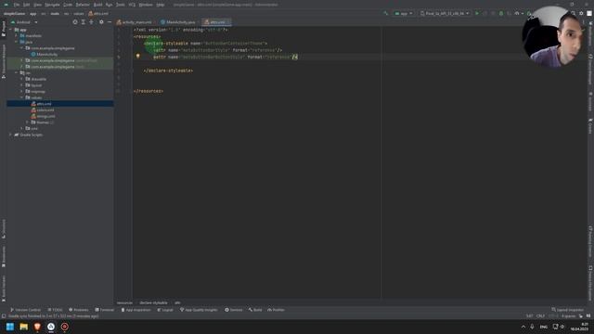594x334 pixels.
Task: Show hidden system tray icons chevron
Action: click(x=523, y=327)
